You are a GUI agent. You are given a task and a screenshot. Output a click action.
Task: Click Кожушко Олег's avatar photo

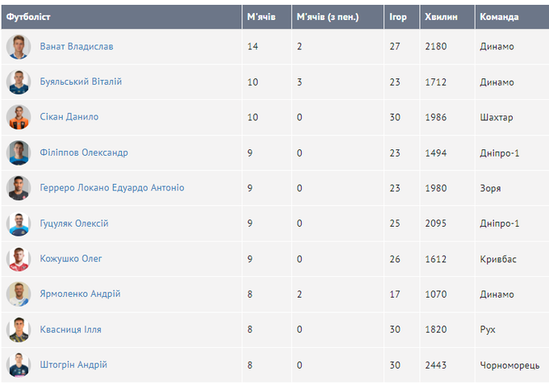point(19,259)
